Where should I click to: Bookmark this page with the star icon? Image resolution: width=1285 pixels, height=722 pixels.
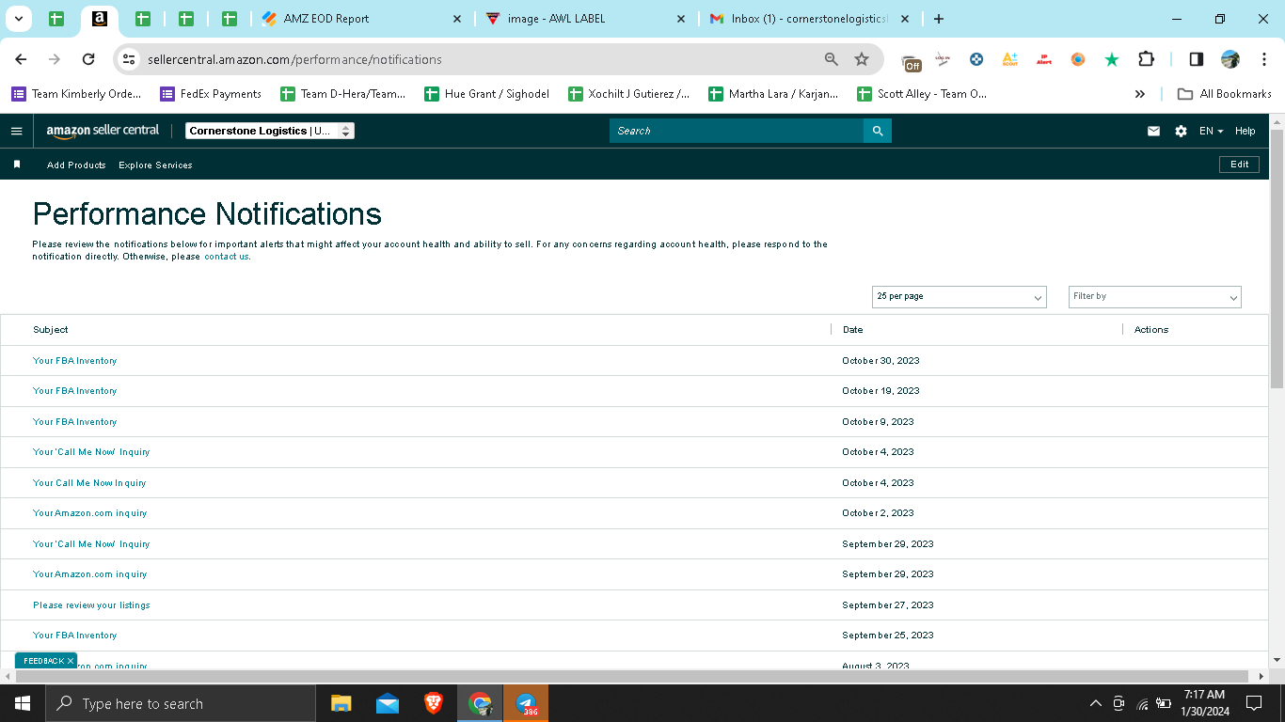(x=862, y=59)
